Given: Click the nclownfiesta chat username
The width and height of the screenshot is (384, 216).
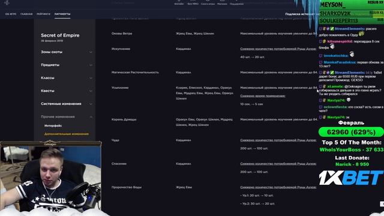Looking at the screenshot, I should coord(335,107).
